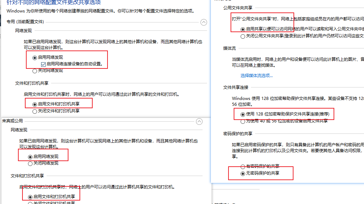
Task: Collapse the 专用 (当前配置文件) section chevron
Action: click(x=204, y=22)
